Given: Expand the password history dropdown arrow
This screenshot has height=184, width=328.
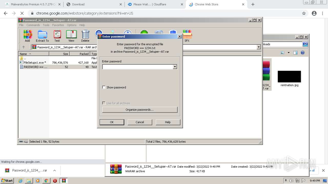Looking at the screenshot, I should click(175, 67).
